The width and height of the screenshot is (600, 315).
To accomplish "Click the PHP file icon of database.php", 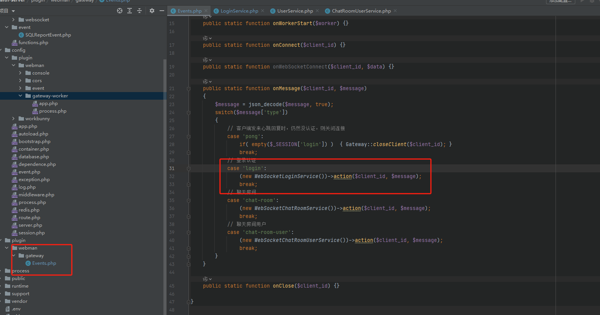I will (x=14, y=157).
